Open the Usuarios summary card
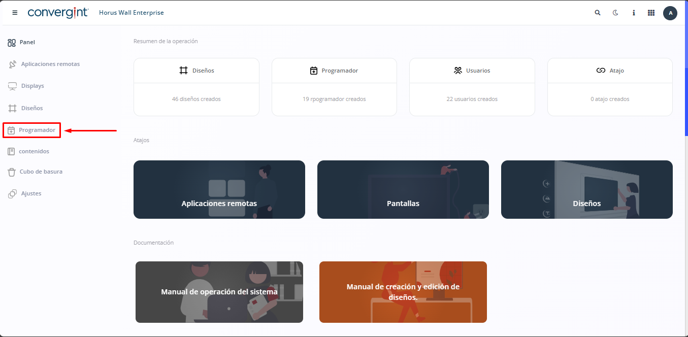688x337 pixels. click(x=472, y=87)
